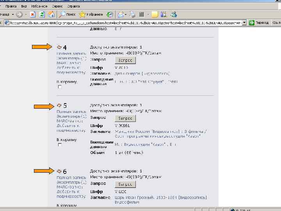Open Полная запись link of record 4
This screenshot has height=211, width=281.
[x=71, y=54]
